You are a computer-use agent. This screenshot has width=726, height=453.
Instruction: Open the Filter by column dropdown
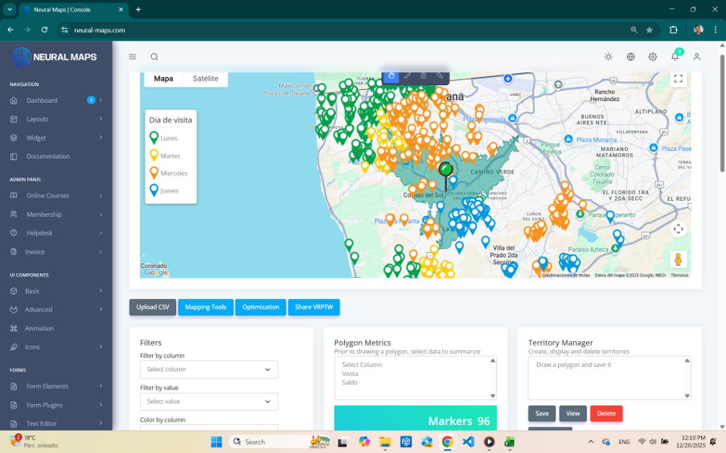coord(209,369)
